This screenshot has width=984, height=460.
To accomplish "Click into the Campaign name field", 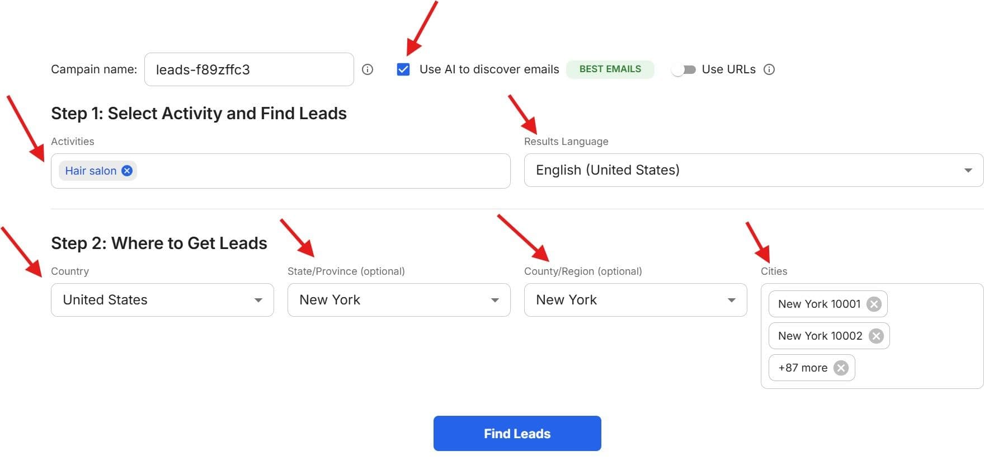I will 249,69.
